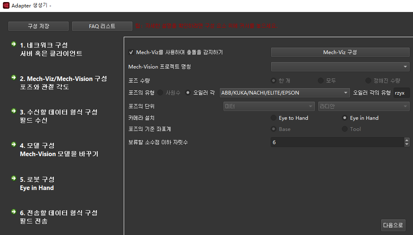Open the 미터 unit dropdown
The height and width of the screenshot is (235, 413).
(x=269, y=106)
